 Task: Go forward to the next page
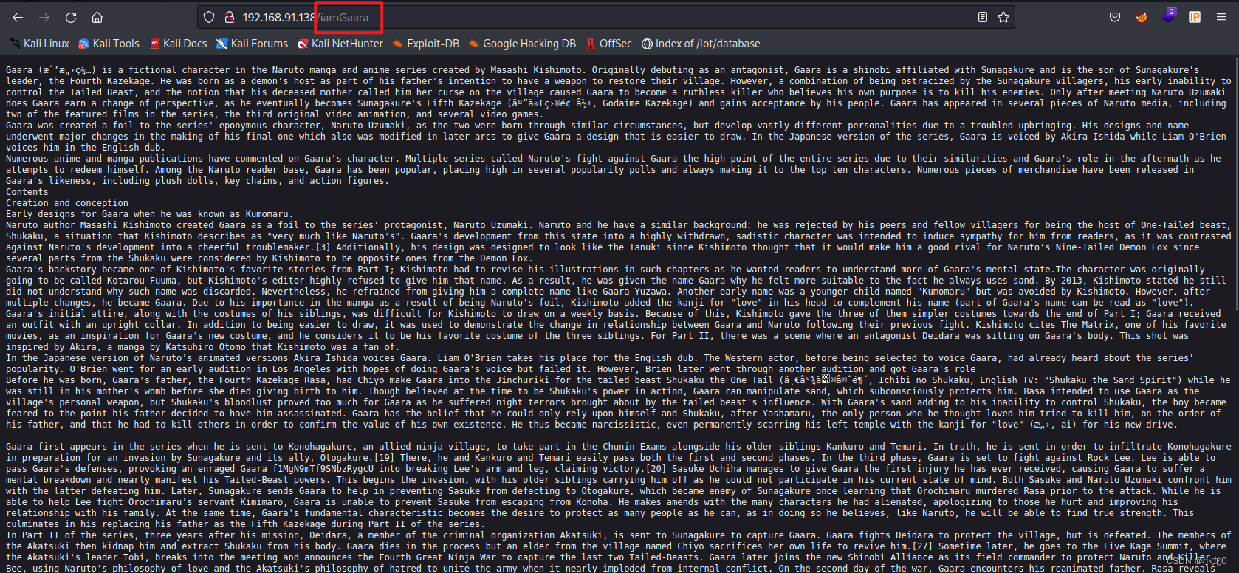coord(44,17)
